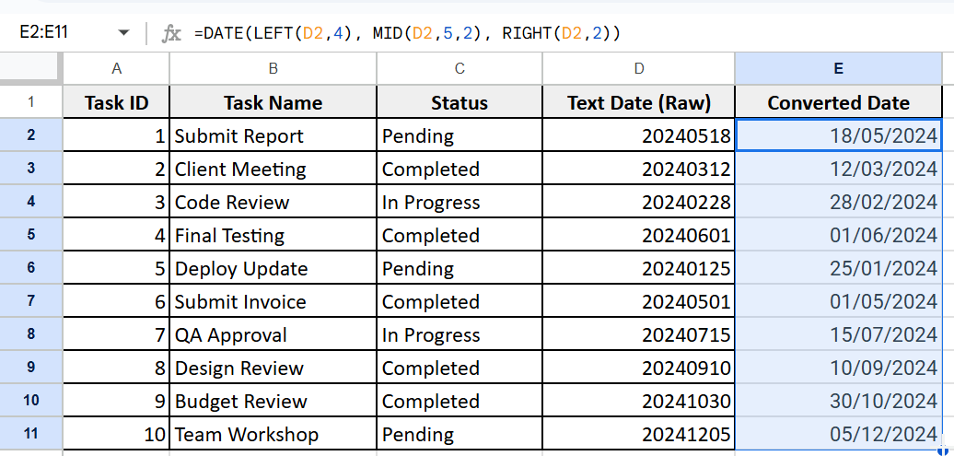Open the Name box dropdown arrow

(124, 32)
